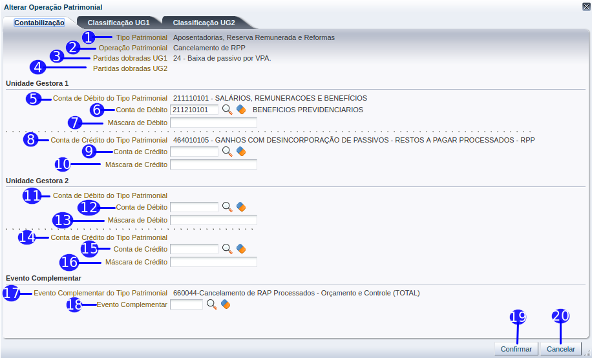Open the Evento Complementar search magnifier
This screenshot has height=358, width=592.
(x=211, y=304)
